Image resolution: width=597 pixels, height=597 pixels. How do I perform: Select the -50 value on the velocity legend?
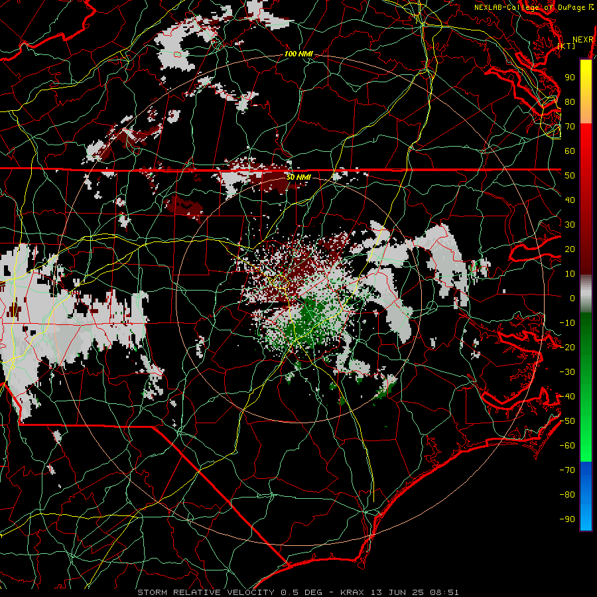pyautogui.click(x=567, y=421)
